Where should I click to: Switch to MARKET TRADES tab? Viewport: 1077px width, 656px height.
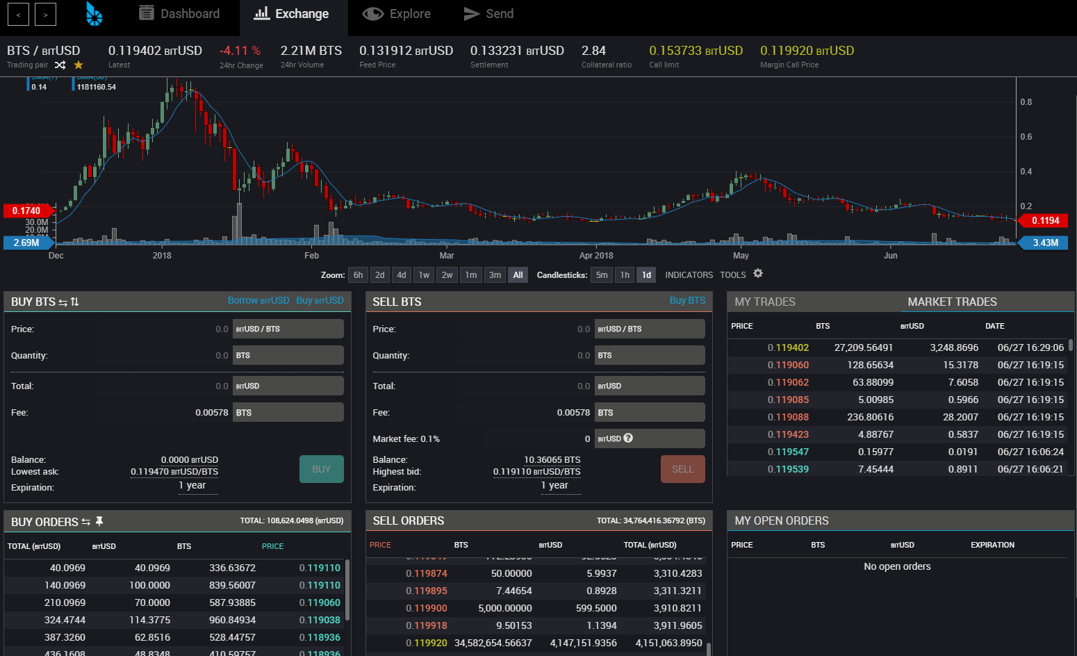pos(952,302)
